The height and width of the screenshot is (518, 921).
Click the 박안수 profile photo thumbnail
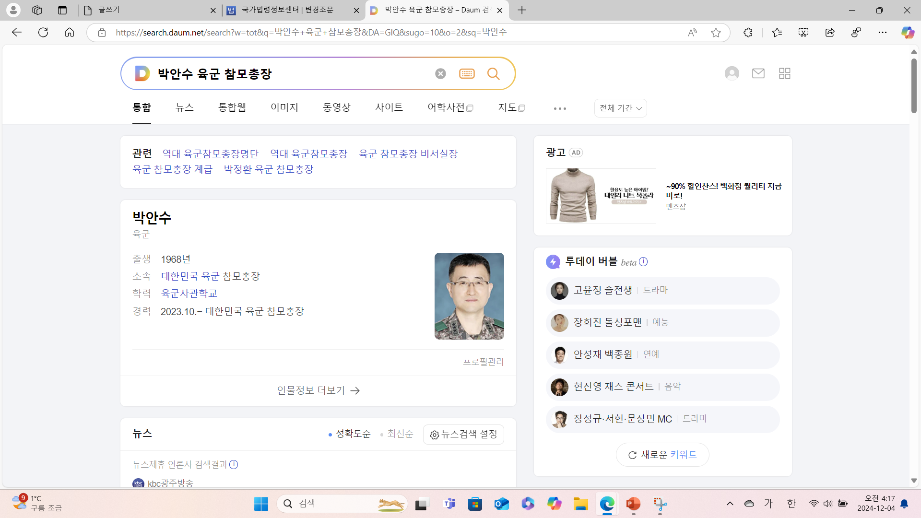point(469,296)
